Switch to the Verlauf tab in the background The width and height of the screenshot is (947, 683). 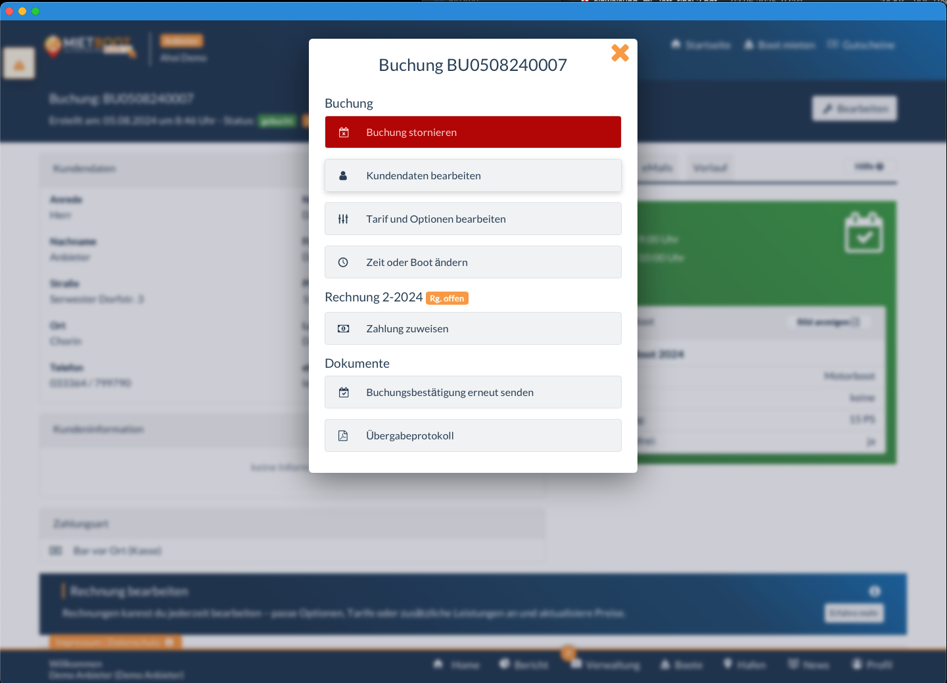(x=710, y=168)
